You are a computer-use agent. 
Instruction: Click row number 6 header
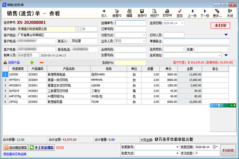pos(5,102)
